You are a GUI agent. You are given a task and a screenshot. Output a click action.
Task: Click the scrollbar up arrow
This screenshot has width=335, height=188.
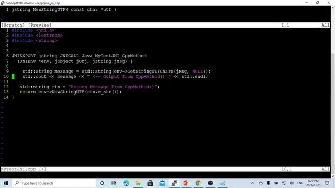333,8
